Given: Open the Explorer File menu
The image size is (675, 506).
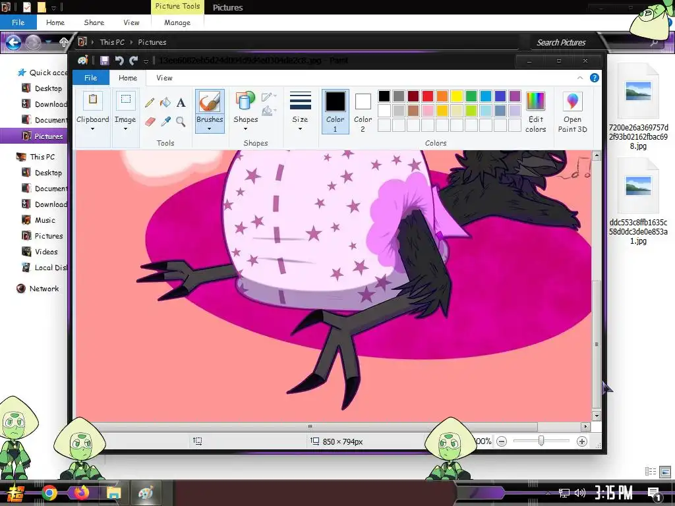Looking at the screenshot, I should click(x=18, y=22).
